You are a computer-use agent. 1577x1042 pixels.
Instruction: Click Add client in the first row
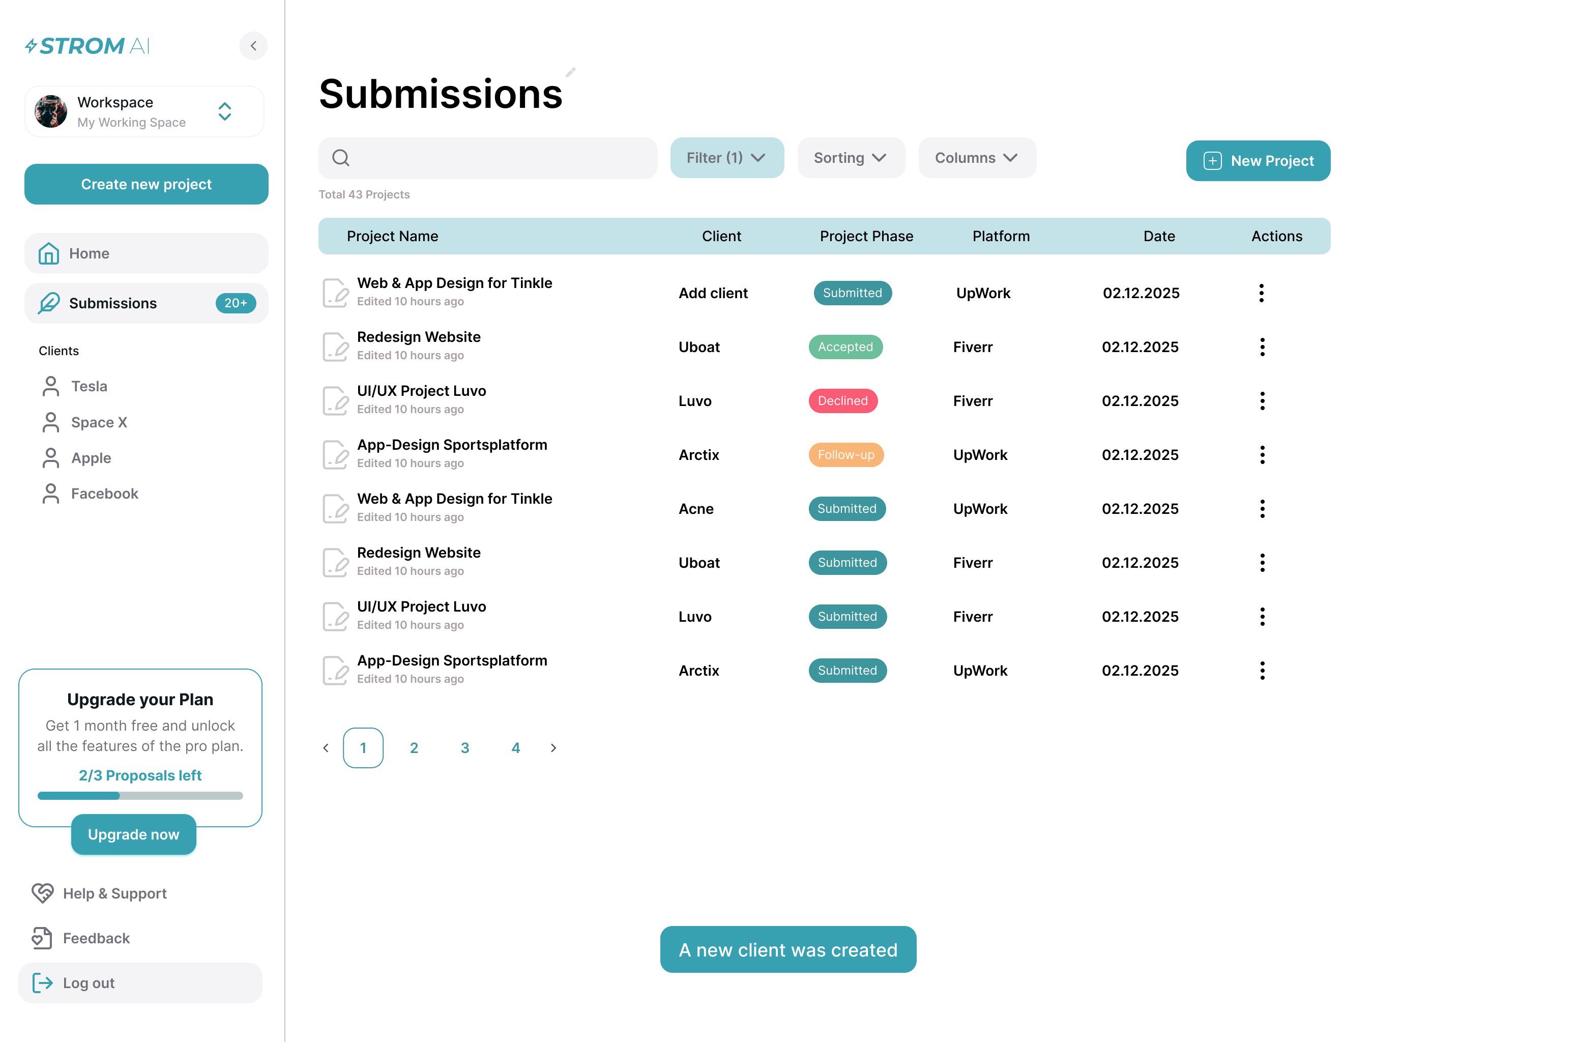713,293
